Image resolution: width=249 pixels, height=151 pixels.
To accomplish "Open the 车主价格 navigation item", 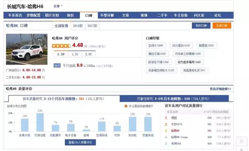I will tap(181, 15).
